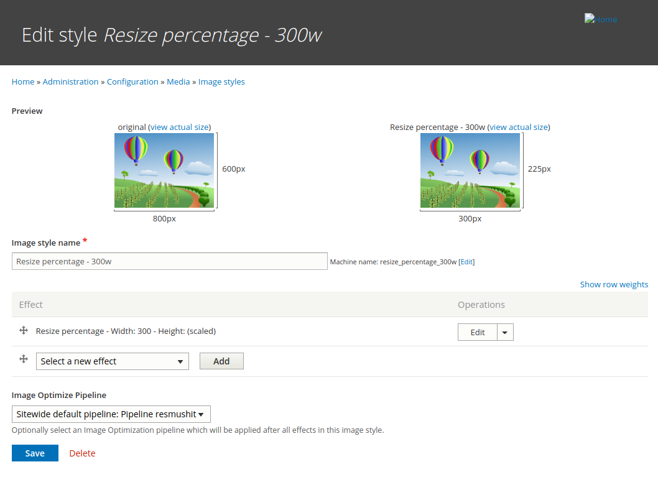
Task: Click the 'Resize percentage - Width: 300' effect text
Action: click(x=126, y=331)
